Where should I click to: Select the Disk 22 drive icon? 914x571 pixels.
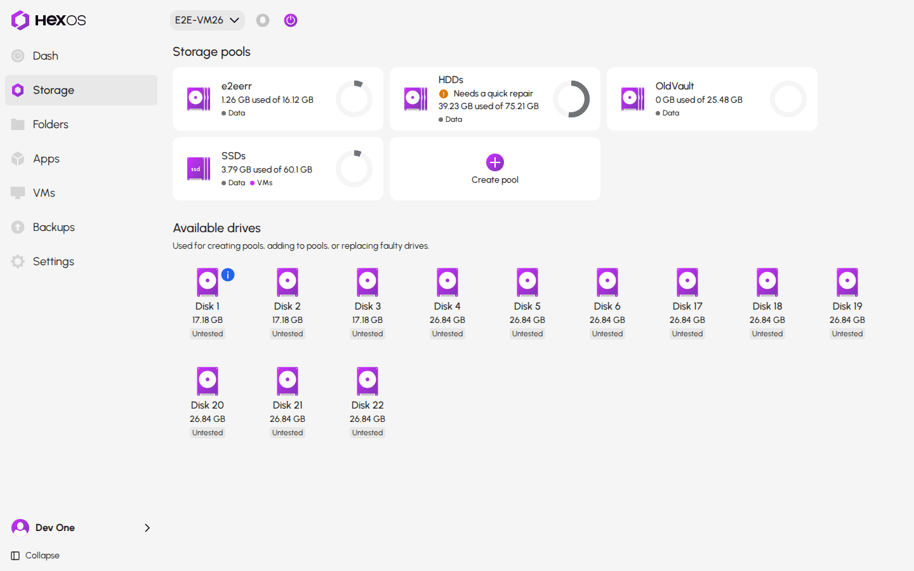pyautogui.click(x=368, y=381)
